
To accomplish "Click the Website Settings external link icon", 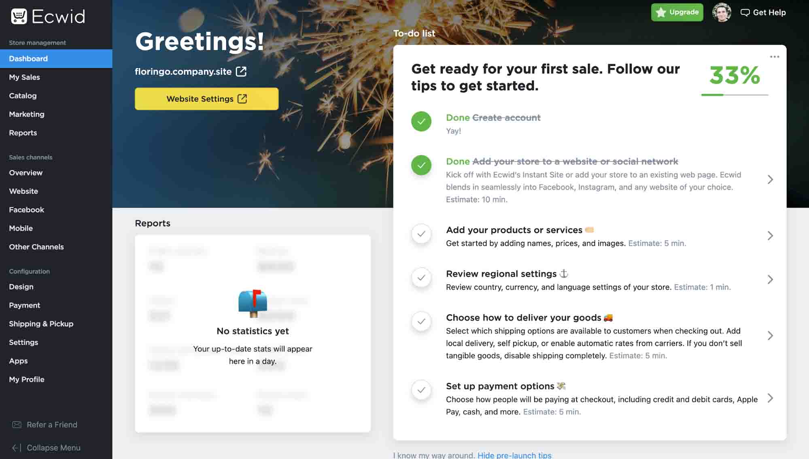I will 242,98.
